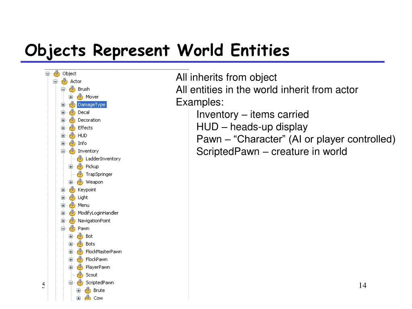
Task: Click the class icon beside TrapSpringer
Action: (80, 175)
